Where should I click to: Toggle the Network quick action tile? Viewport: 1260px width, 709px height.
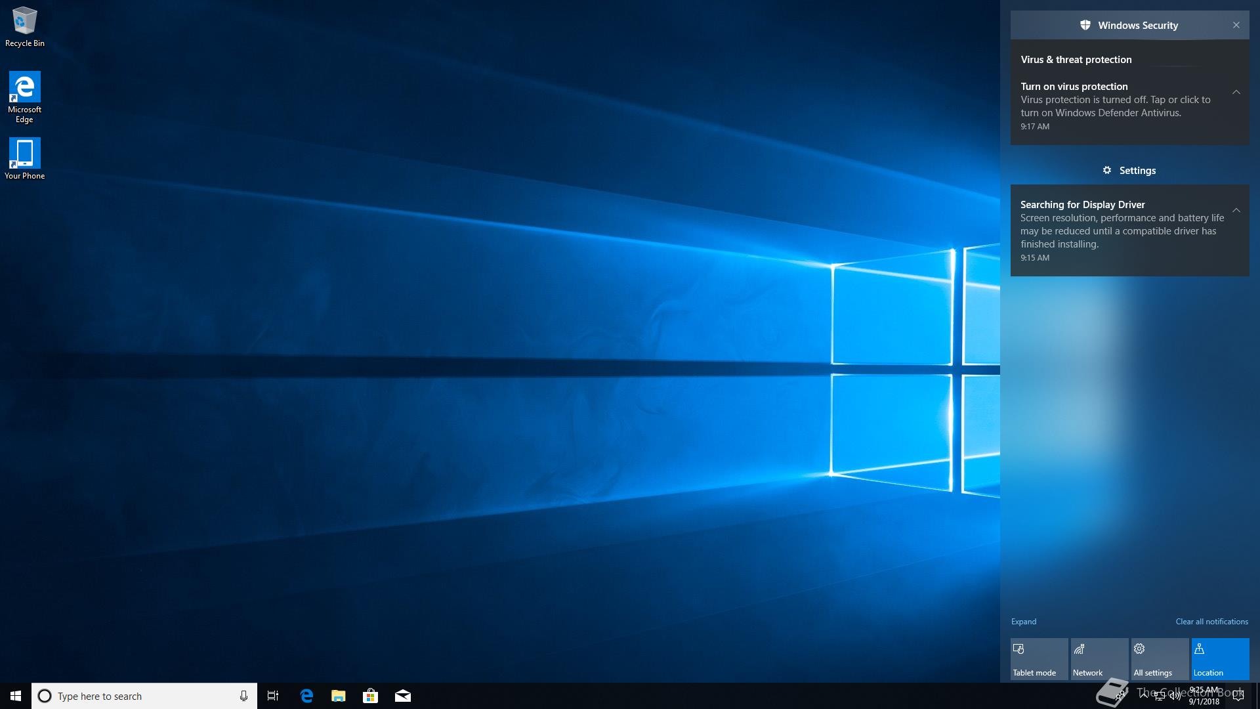click(x=1099, y=659)
